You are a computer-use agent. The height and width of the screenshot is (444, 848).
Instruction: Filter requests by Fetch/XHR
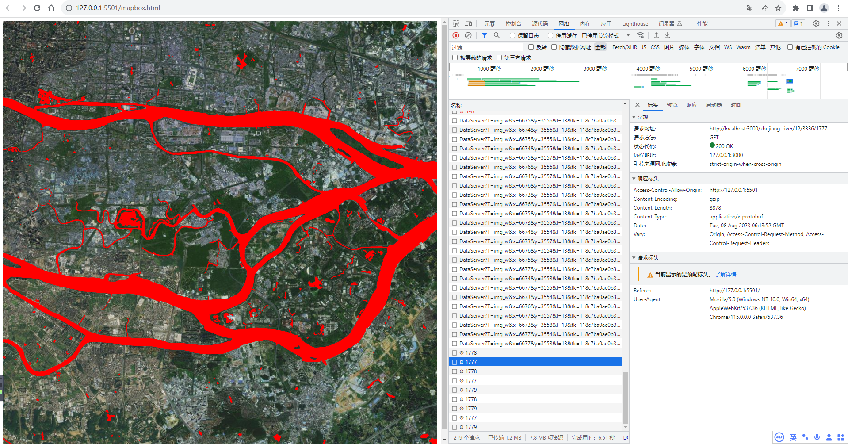pos(624,47)
